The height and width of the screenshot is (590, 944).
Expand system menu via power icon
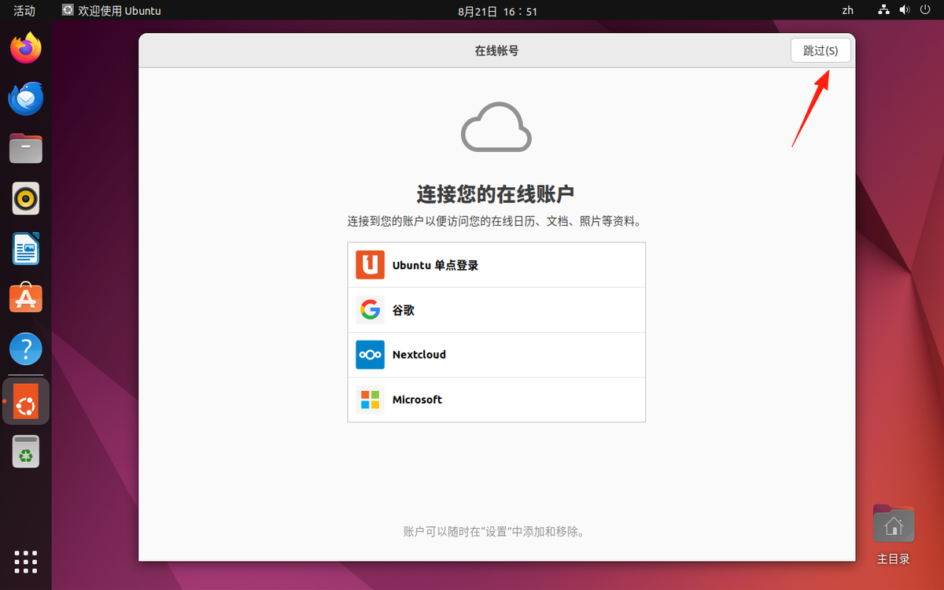coord(924,10)
